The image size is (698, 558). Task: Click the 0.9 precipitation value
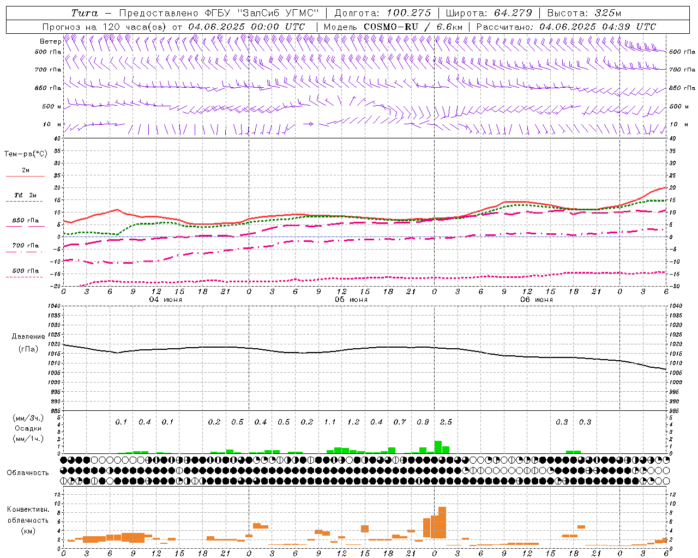click(423, 422)
